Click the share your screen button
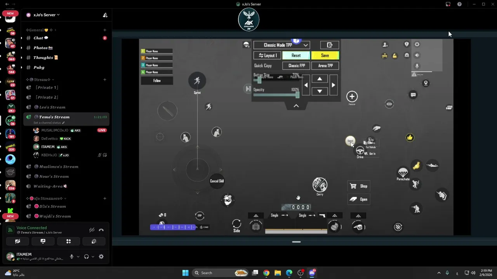This screenshot has height=279, width=497. click(43, 241)
